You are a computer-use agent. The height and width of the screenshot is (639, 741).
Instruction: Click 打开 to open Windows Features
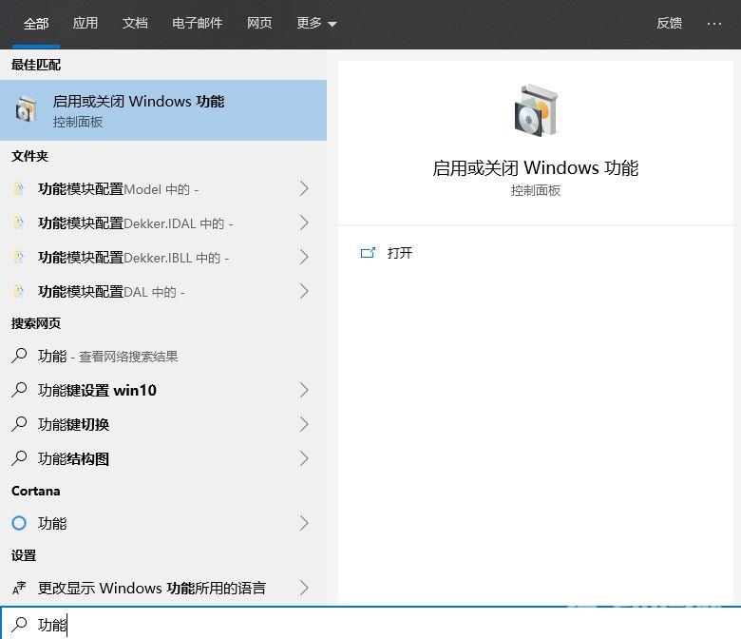(400, 253)
